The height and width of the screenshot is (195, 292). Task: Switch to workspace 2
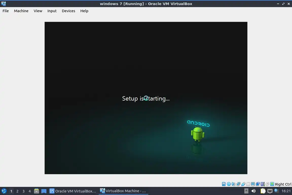click(17, 191)
